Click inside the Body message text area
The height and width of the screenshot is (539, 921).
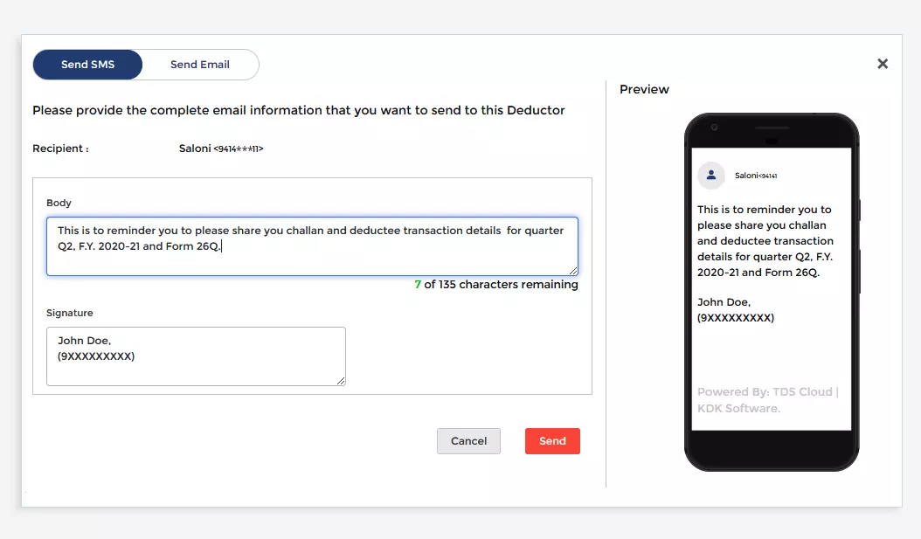311,245
